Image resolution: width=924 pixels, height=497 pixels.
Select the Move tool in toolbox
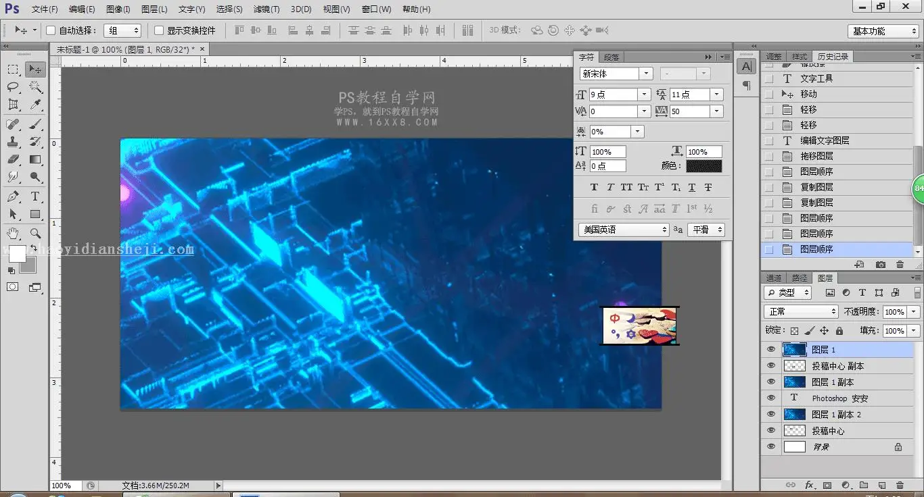(x=35, y=69)
